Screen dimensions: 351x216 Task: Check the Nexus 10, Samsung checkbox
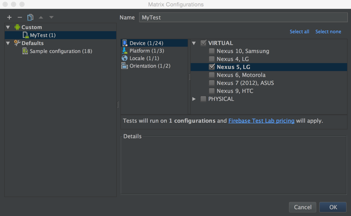point(212,51)
